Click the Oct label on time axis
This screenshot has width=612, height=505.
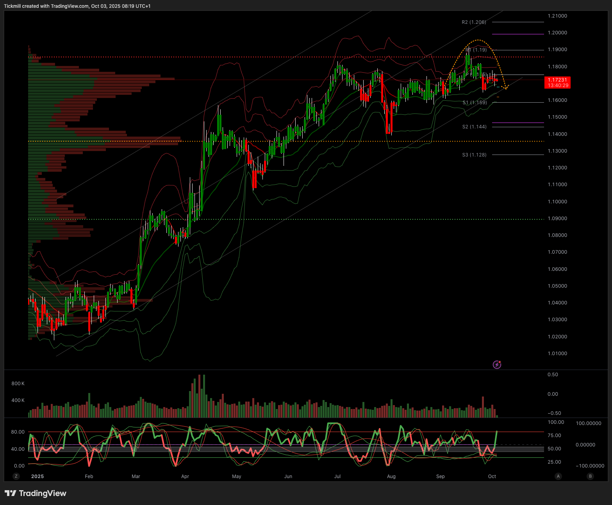492,477
